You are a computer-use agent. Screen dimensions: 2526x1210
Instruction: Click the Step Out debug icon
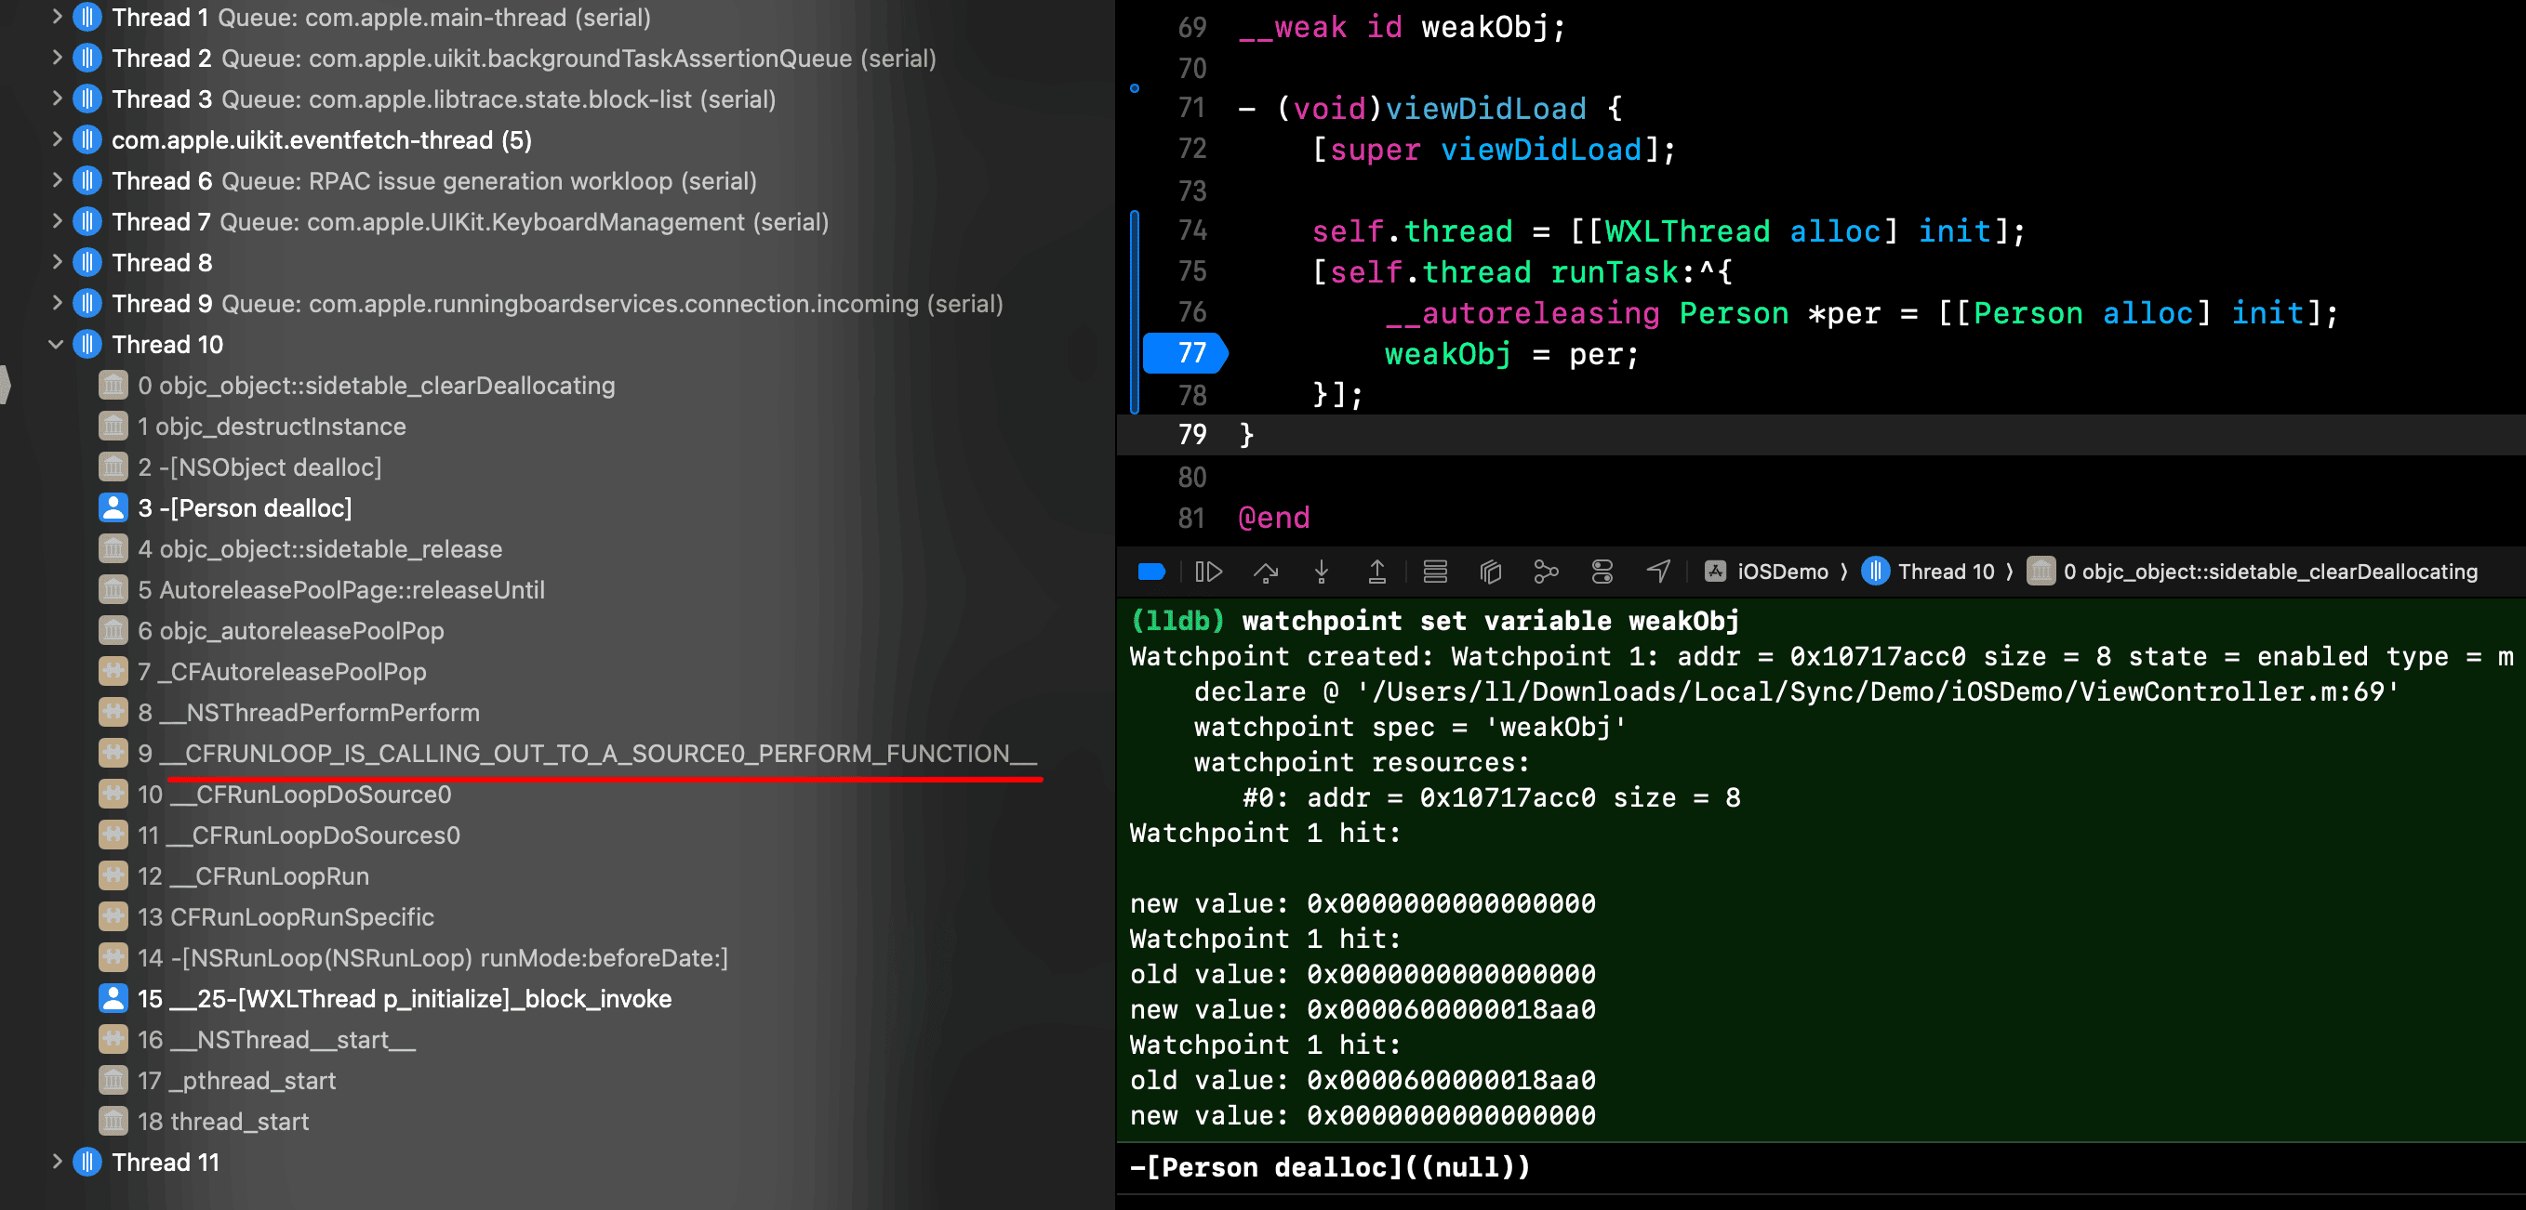coord(1376,572)
